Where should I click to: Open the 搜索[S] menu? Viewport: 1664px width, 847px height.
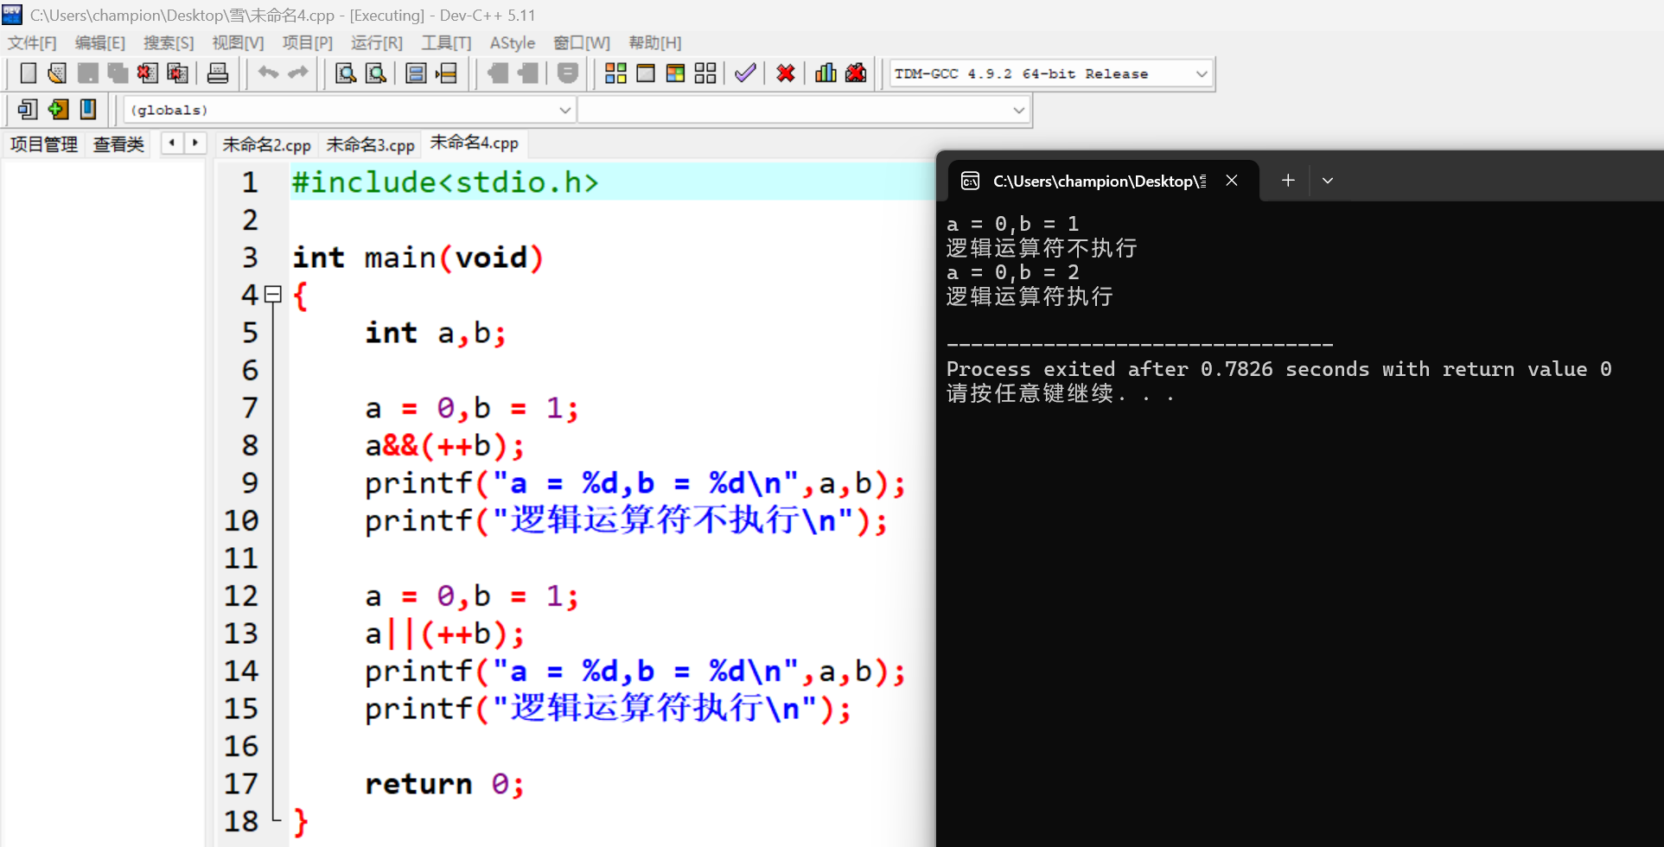[169, 43]
